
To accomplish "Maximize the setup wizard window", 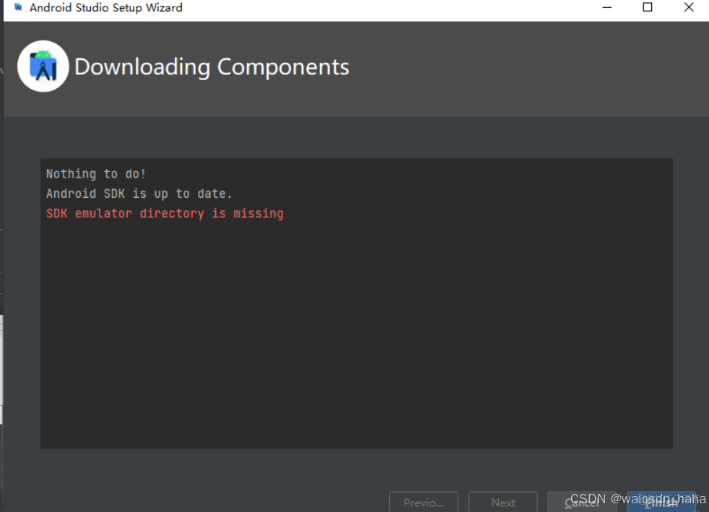I will coord(648,7).
